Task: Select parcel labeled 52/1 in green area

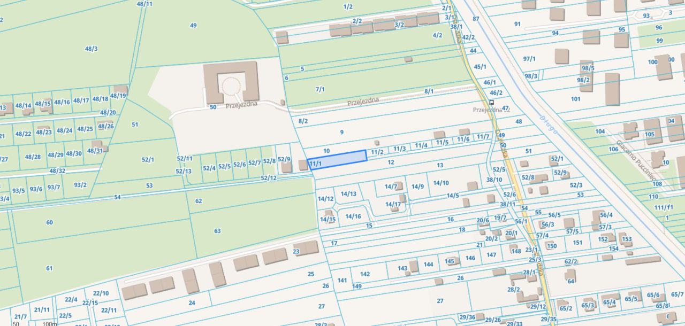Action: (148, 159)
